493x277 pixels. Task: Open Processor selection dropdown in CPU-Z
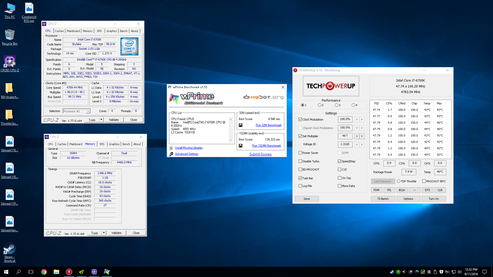coord(88,111)
